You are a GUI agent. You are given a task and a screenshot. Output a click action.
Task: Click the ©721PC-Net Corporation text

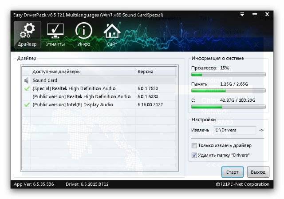[x=243, y=184]
